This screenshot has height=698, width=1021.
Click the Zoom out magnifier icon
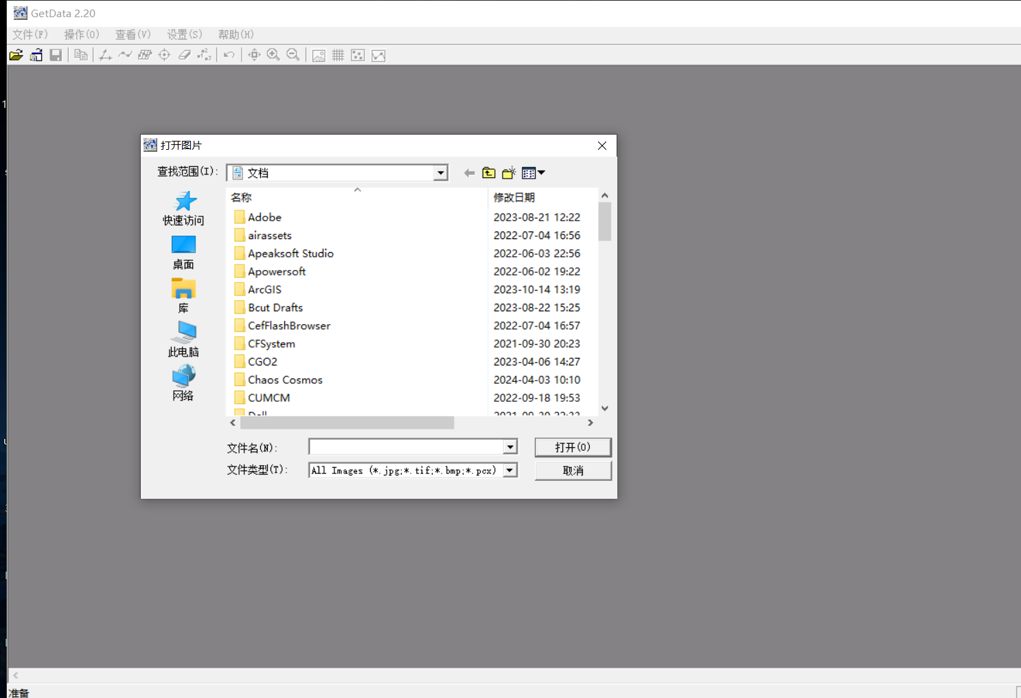click(293, 55)
